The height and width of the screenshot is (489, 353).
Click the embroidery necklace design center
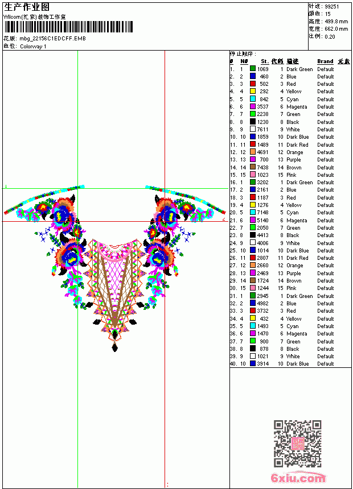pos(115,268)
